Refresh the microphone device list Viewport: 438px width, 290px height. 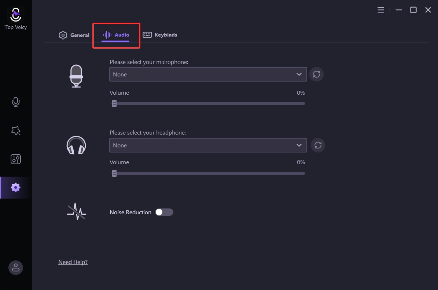(316, 74)
